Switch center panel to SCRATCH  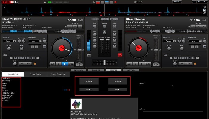coord(114,19)
